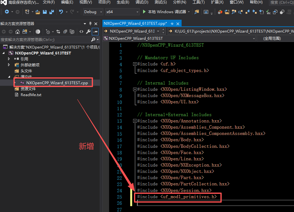Select the 资源文件 folder
The image size is (294, 212).
pyautogui.click(x=28, y=89)
